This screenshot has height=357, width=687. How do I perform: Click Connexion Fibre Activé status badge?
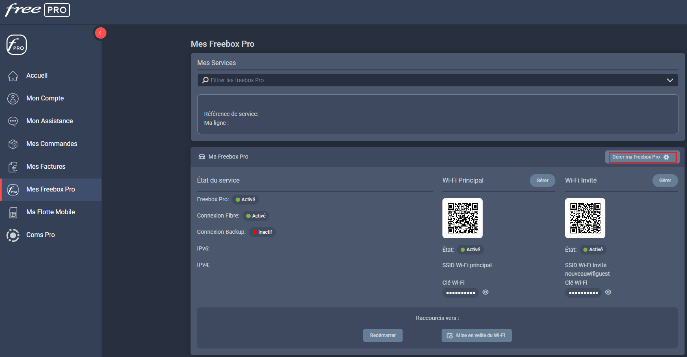(256, 216)
